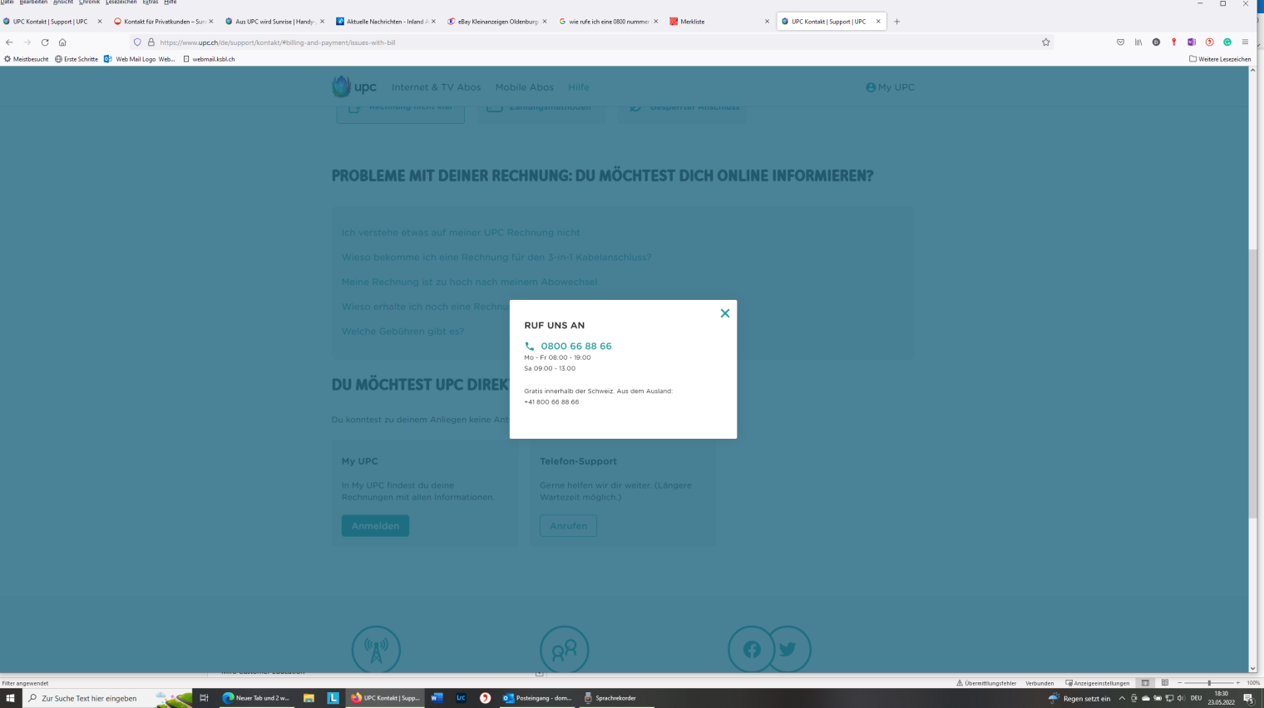Open the 'Weitere Lesezeichen' bookmarks folder

(1219, 59)
